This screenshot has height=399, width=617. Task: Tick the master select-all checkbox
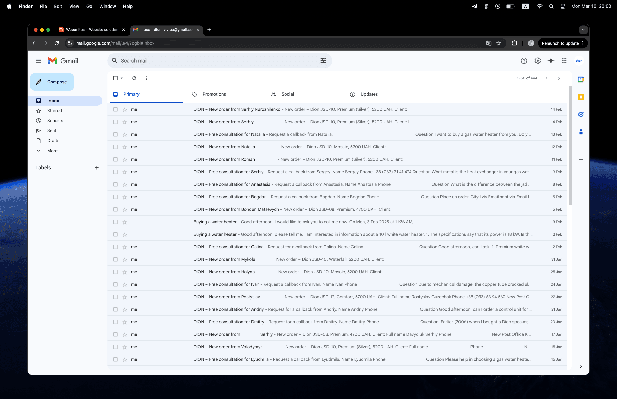click(115, 78)
